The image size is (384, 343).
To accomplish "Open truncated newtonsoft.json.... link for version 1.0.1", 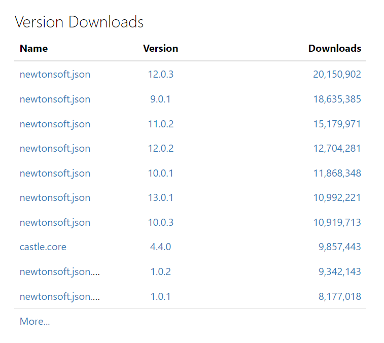I will [60, 296].
